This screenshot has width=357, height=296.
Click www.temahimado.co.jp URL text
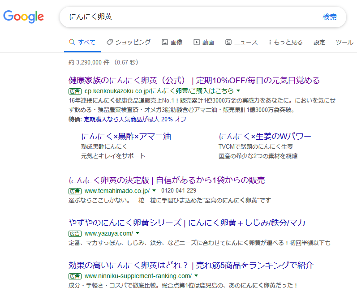click(117, 191)
